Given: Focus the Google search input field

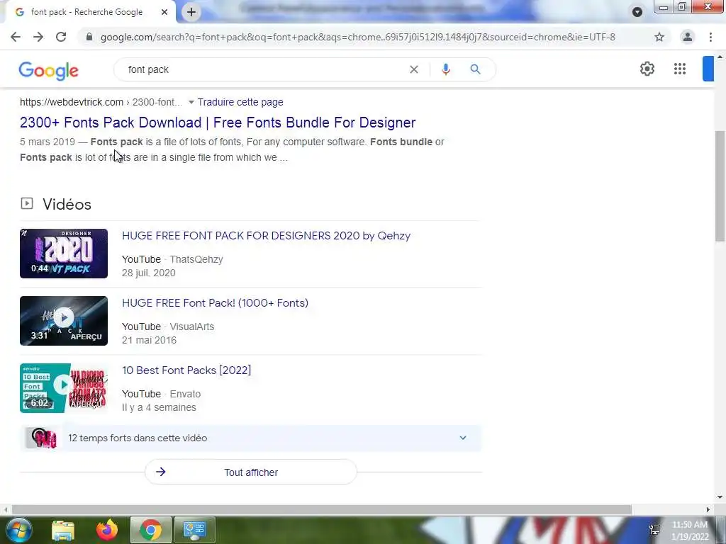Looking at the screenshot, I should coord(264,69).
